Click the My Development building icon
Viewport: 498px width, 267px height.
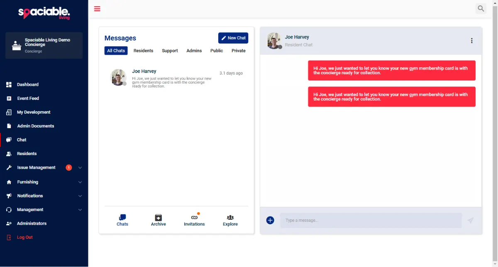9,112
